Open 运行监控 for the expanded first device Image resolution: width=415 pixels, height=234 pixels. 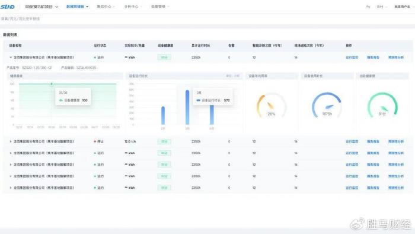352,57
